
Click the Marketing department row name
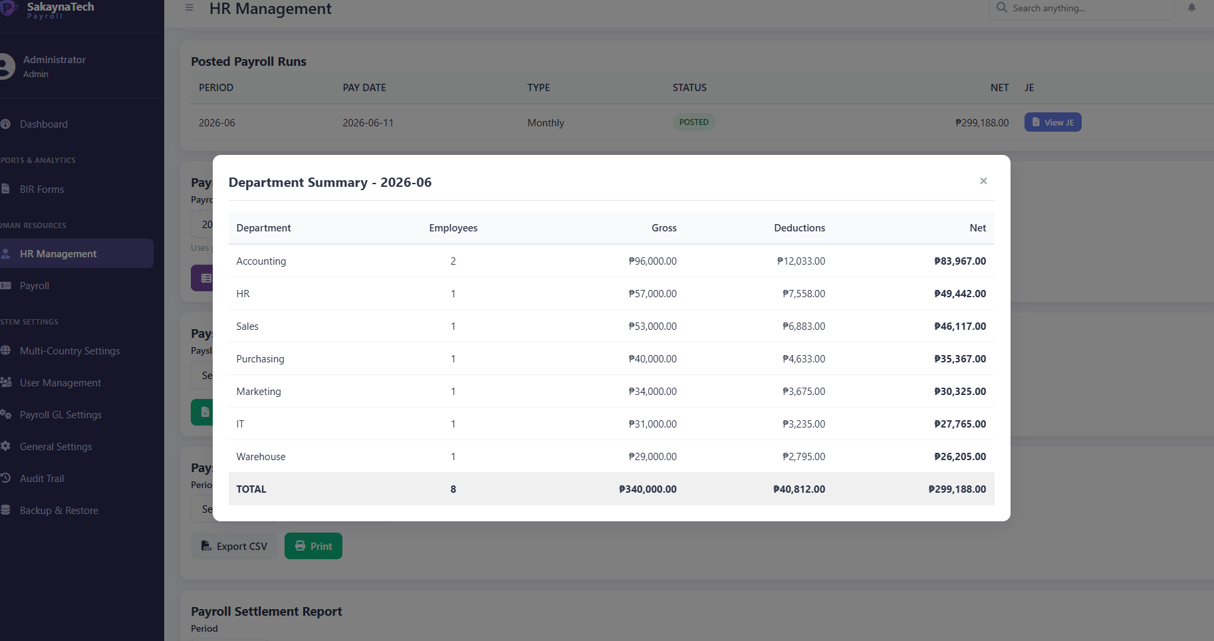259,392
